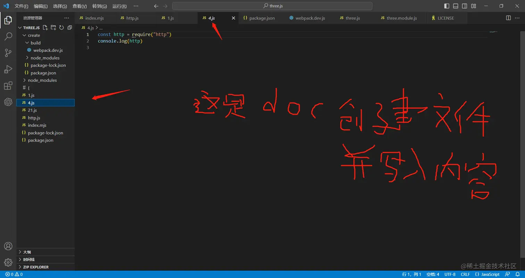Click the Collapse Folders icon in Explorer
This screenshot has height=278, width=525.
click(69, 27)
